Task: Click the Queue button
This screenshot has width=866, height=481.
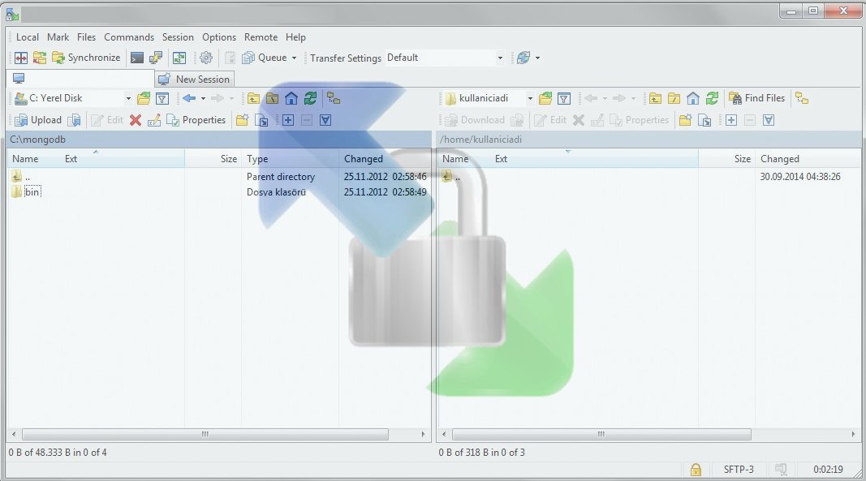Action: (x=265, y=58)
